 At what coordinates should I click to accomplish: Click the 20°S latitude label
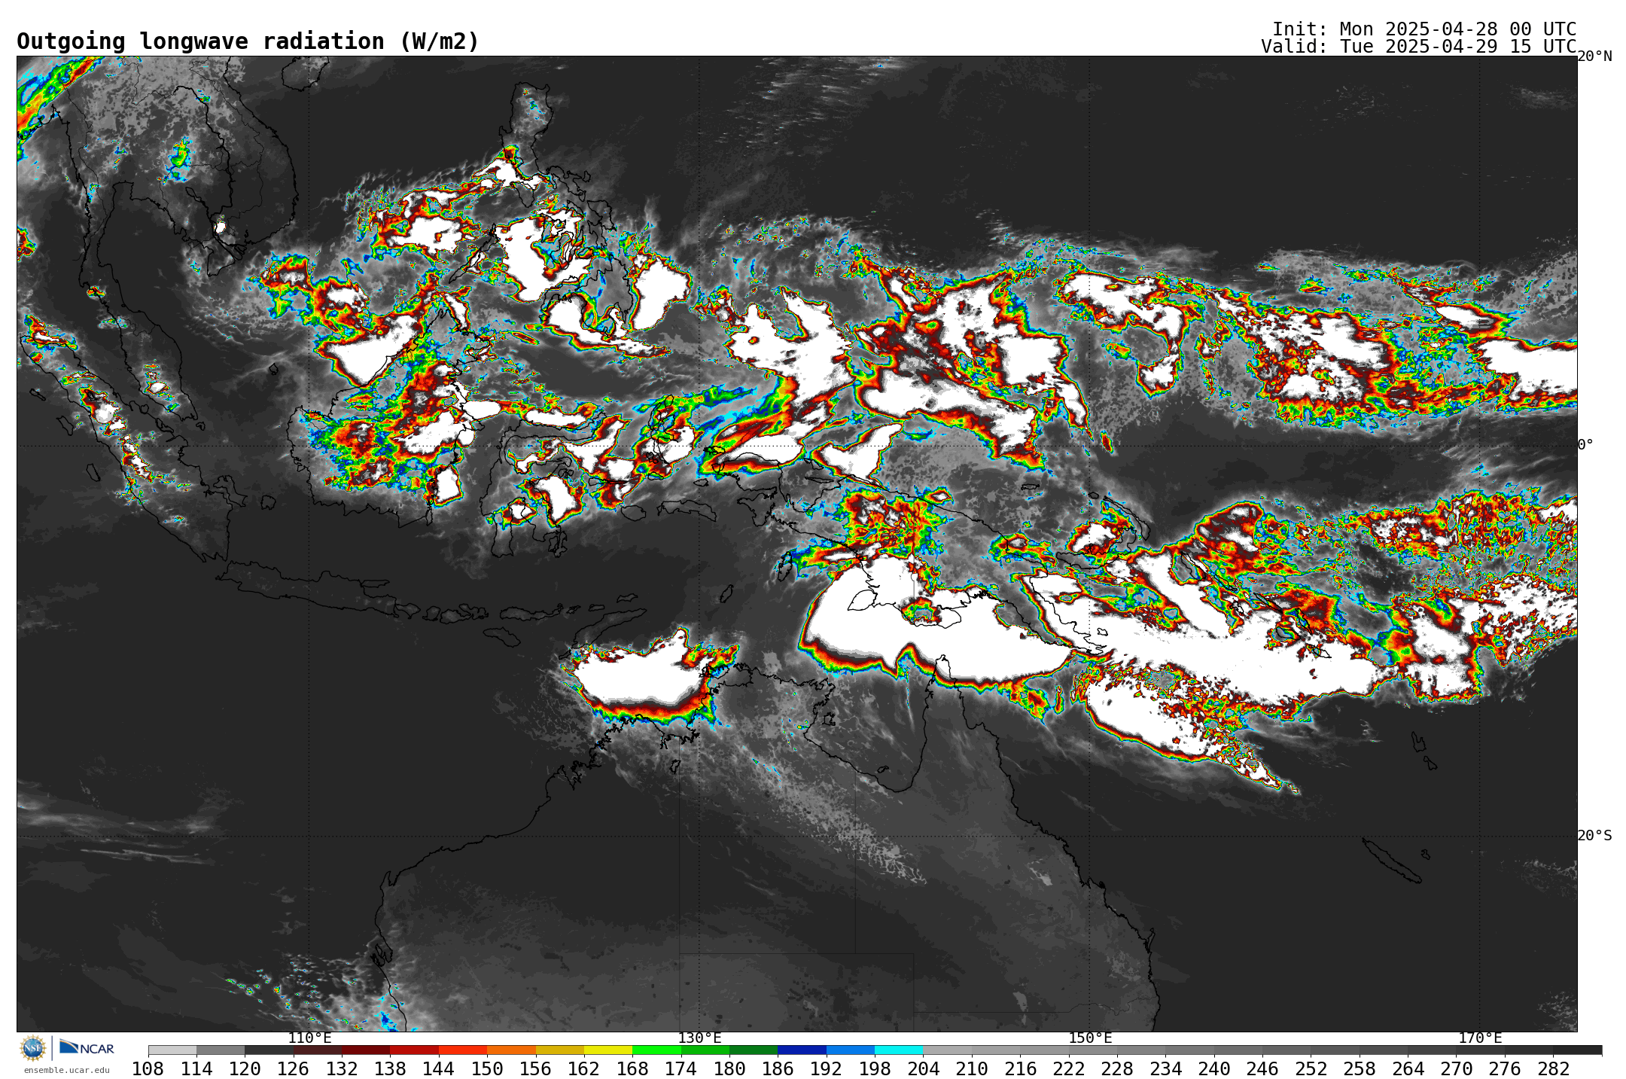pos(1595,835)
